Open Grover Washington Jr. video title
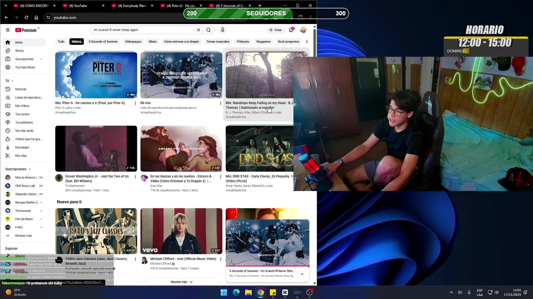 point(97,179)
